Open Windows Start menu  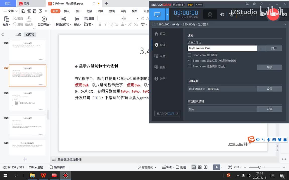[5, 175]
